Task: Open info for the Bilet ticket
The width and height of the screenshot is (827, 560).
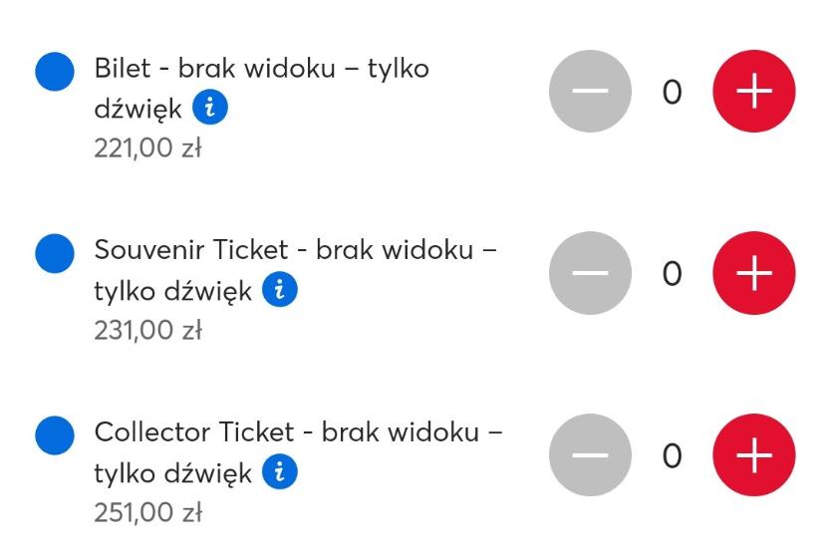Action: [x=210, y=108]
